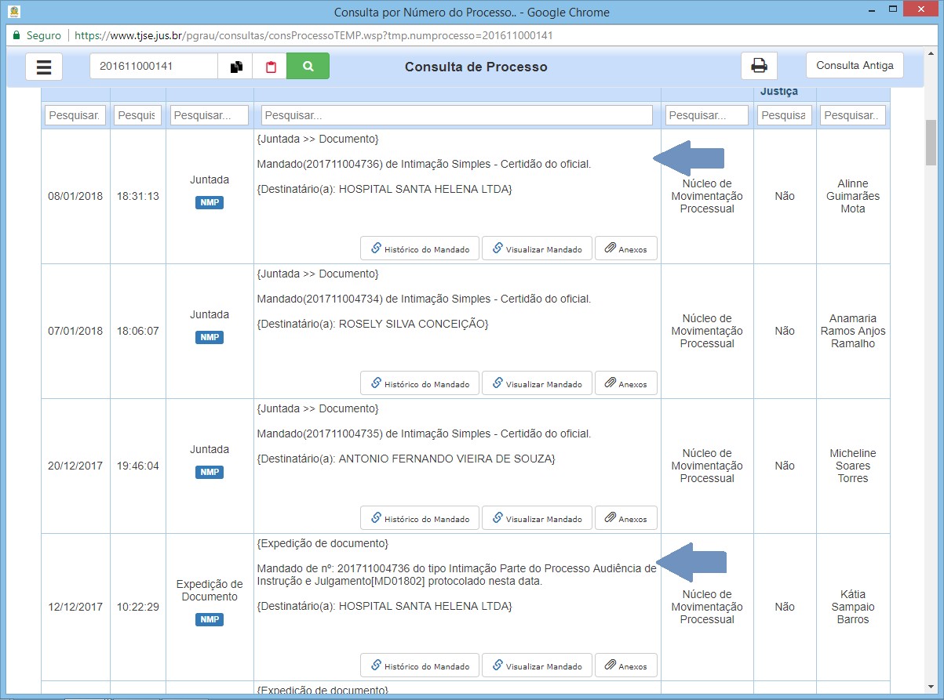Open Consulta Antiga

[x=855, y=66]
